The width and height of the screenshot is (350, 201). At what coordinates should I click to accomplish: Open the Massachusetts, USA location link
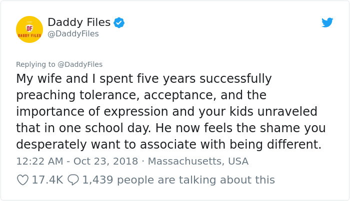(198, 162)
